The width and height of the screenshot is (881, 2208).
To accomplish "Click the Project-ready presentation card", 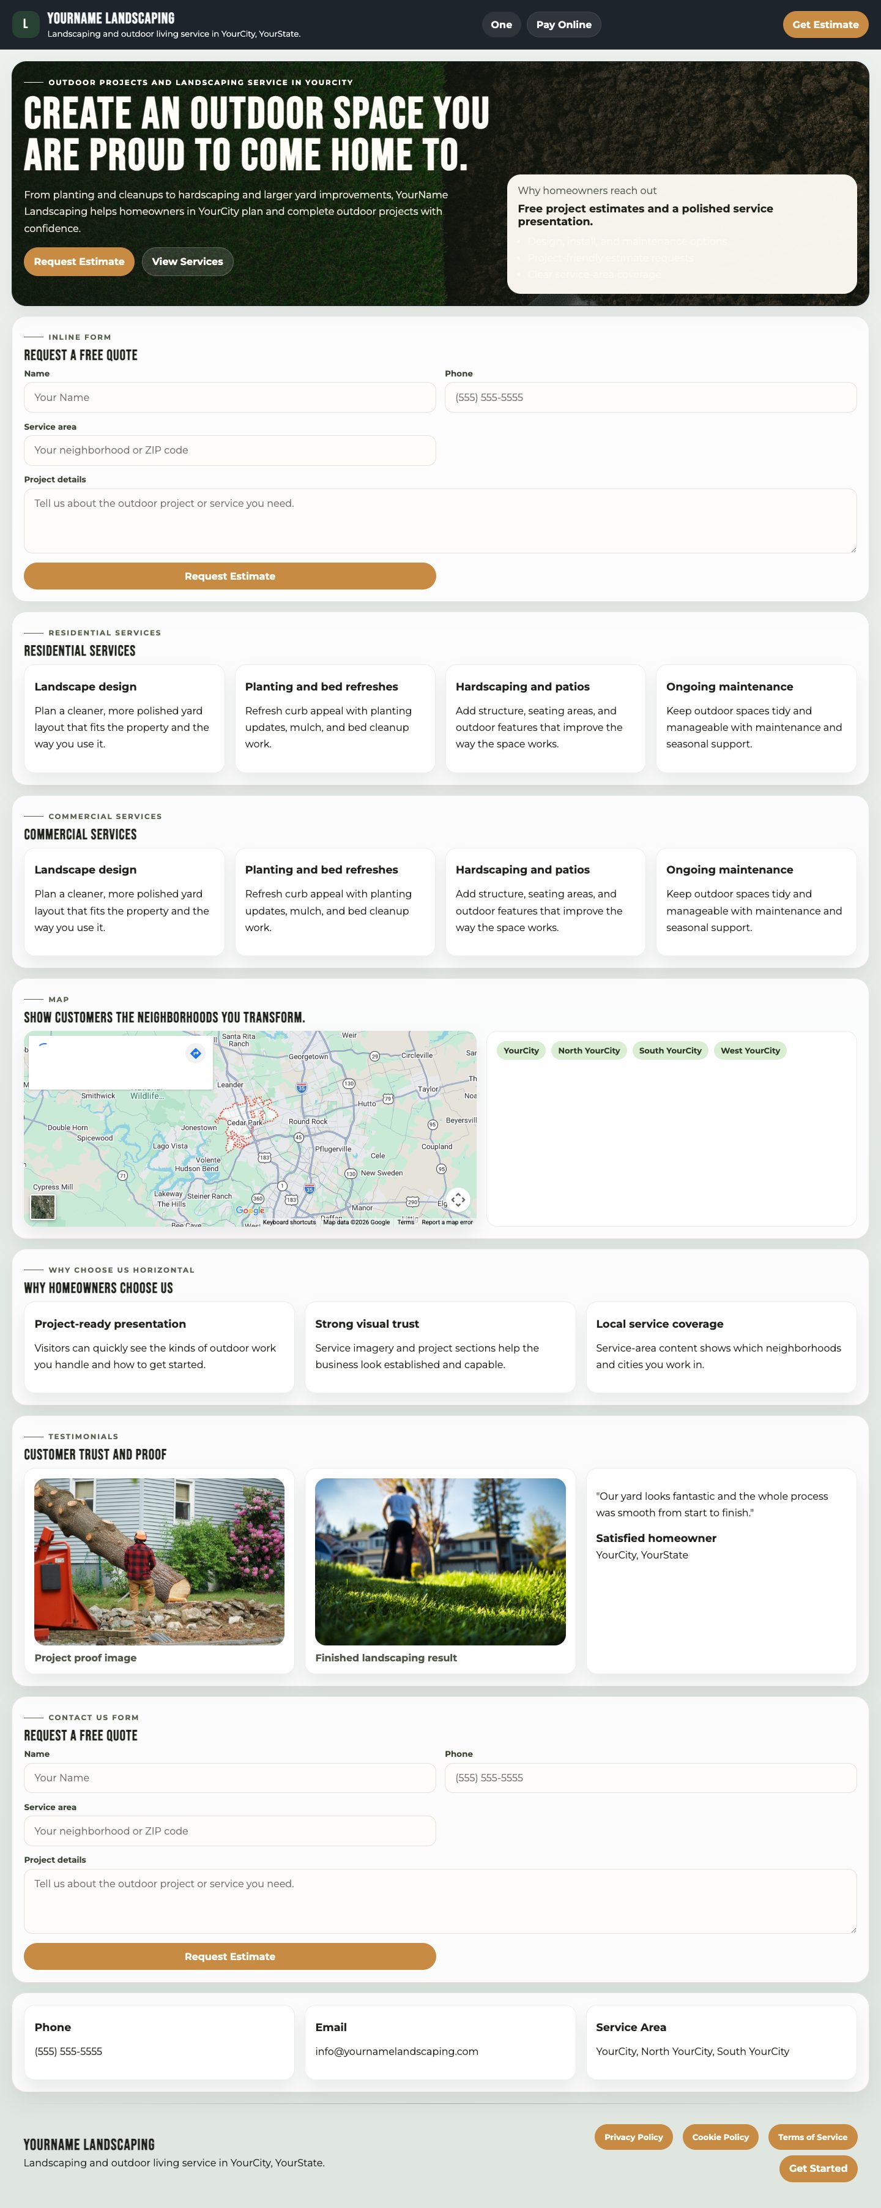I will [x=158, y=1347].
